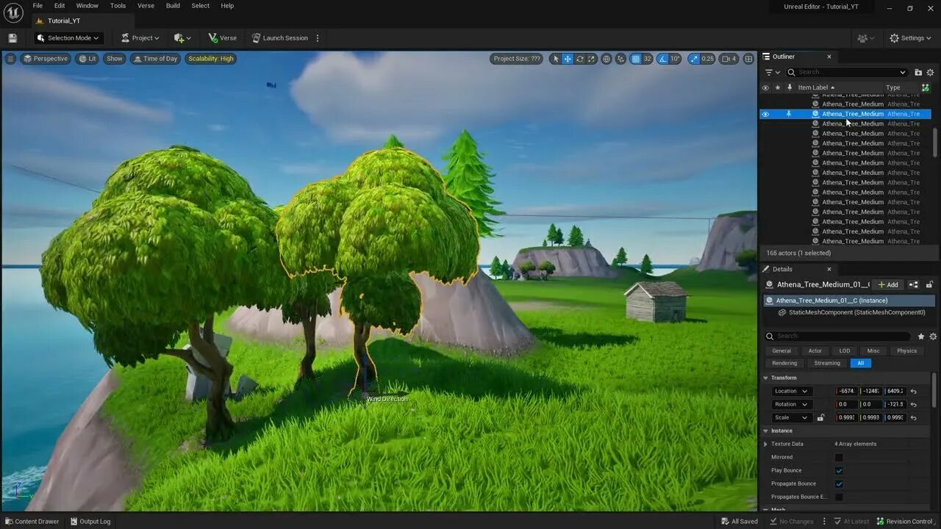Click the star favorites column header
This screenshot has width=941, height=529.
[778, 87]
